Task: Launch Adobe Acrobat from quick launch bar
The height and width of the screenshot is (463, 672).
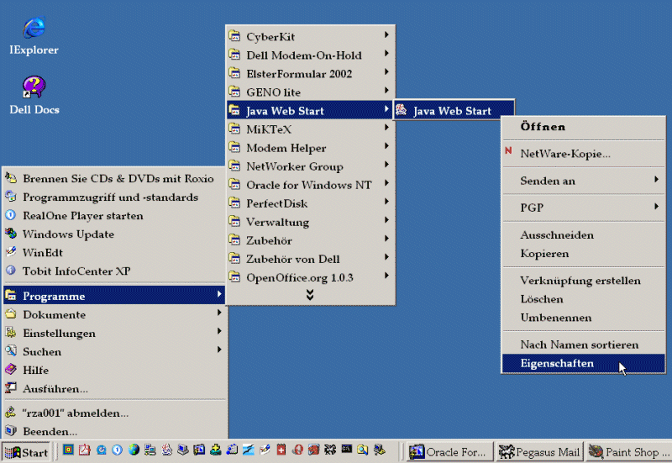Action: coord(85,450)
